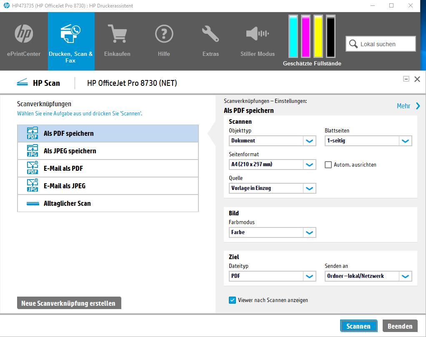Select the E-Mail als PDF shortcut
426x337 pixels.
(x=108, y=168)
